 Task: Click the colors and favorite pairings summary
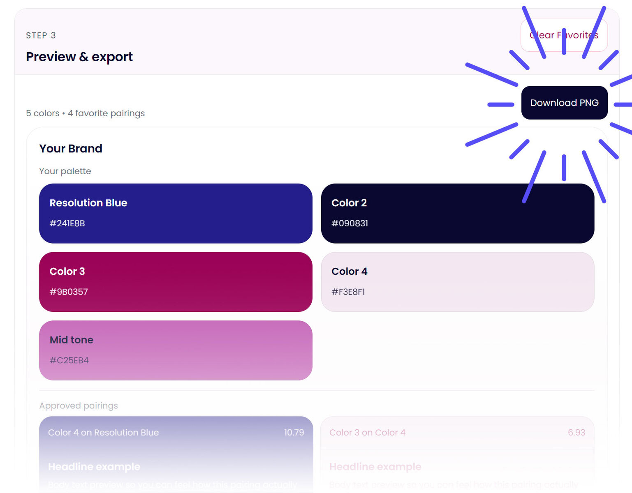(x=86, y=113)
